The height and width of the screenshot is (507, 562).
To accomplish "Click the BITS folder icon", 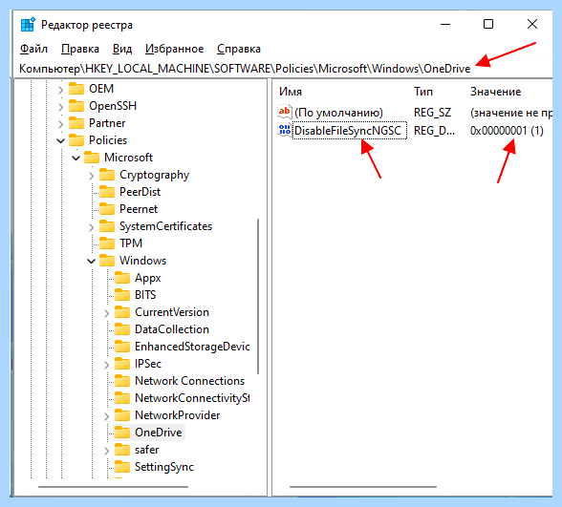I will (122, 295).
